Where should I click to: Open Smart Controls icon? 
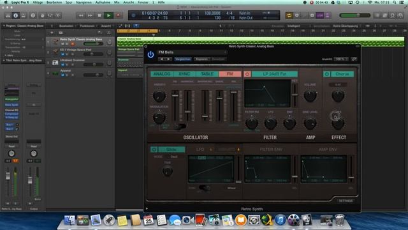42,15
